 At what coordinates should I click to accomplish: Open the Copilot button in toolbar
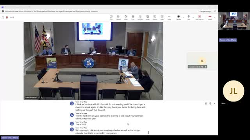pos(140,17)
